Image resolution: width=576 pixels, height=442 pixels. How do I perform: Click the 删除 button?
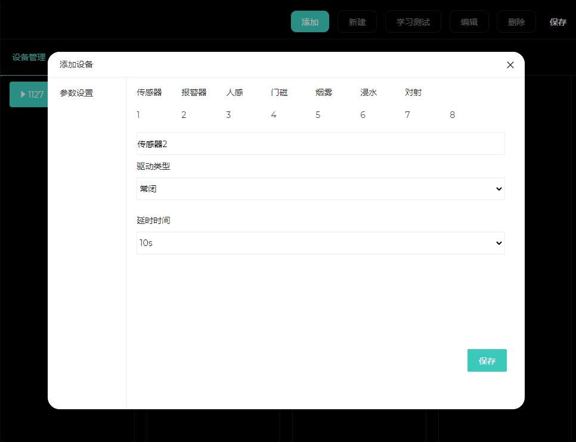[516, 21]
